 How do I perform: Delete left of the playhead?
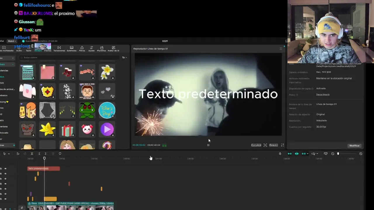click(x=39, y=154)
